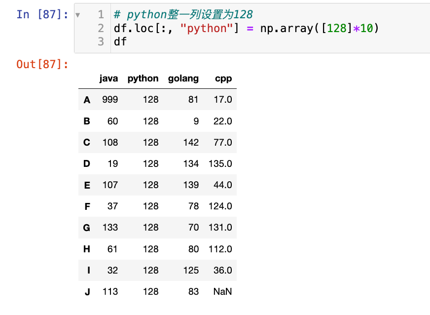
Task: Collapse the code cell using the small triangle
Action: click(x=77, y=15)
